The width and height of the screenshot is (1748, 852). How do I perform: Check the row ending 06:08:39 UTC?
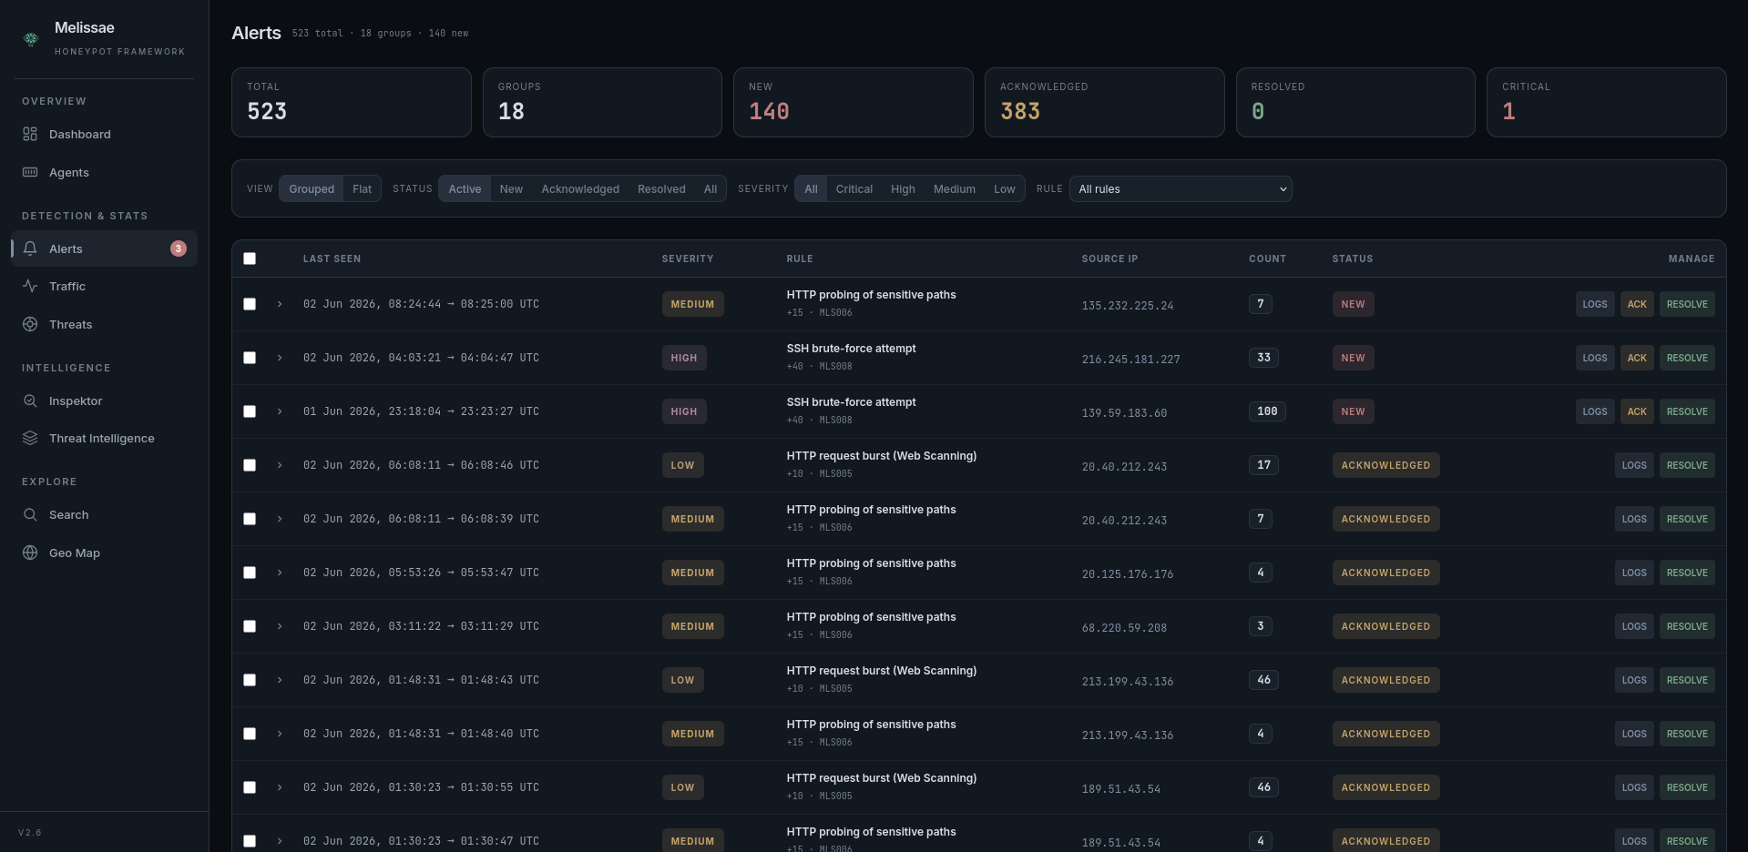click(x=250, y=519)
